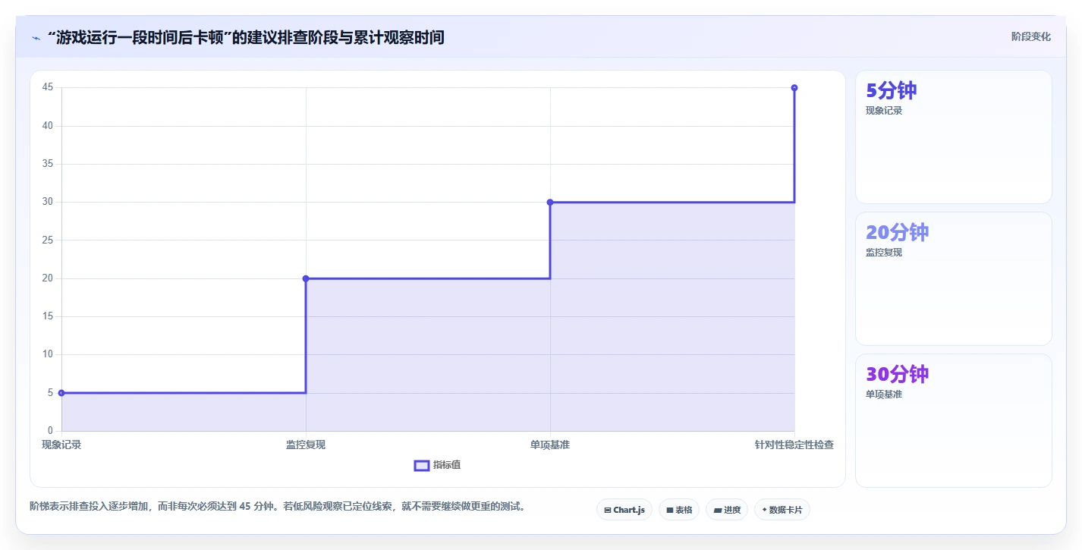The width and height of the screenshot is (1082, 550).
Task: Click the 阶段变化 label in the header
Action: 1031,36
